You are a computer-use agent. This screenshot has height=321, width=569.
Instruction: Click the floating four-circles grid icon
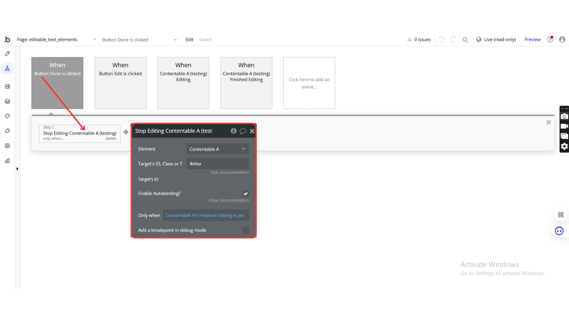(x=561, y=215)
